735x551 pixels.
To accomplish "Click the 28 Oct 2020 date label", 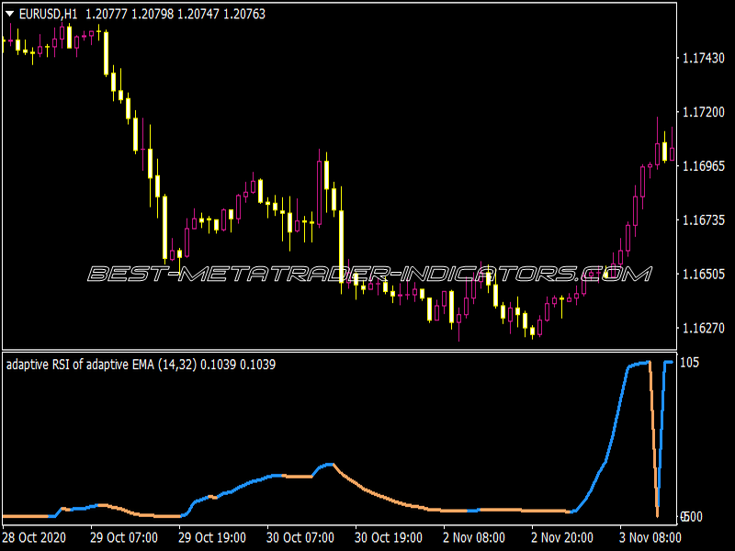I will [x=34, y=537].
